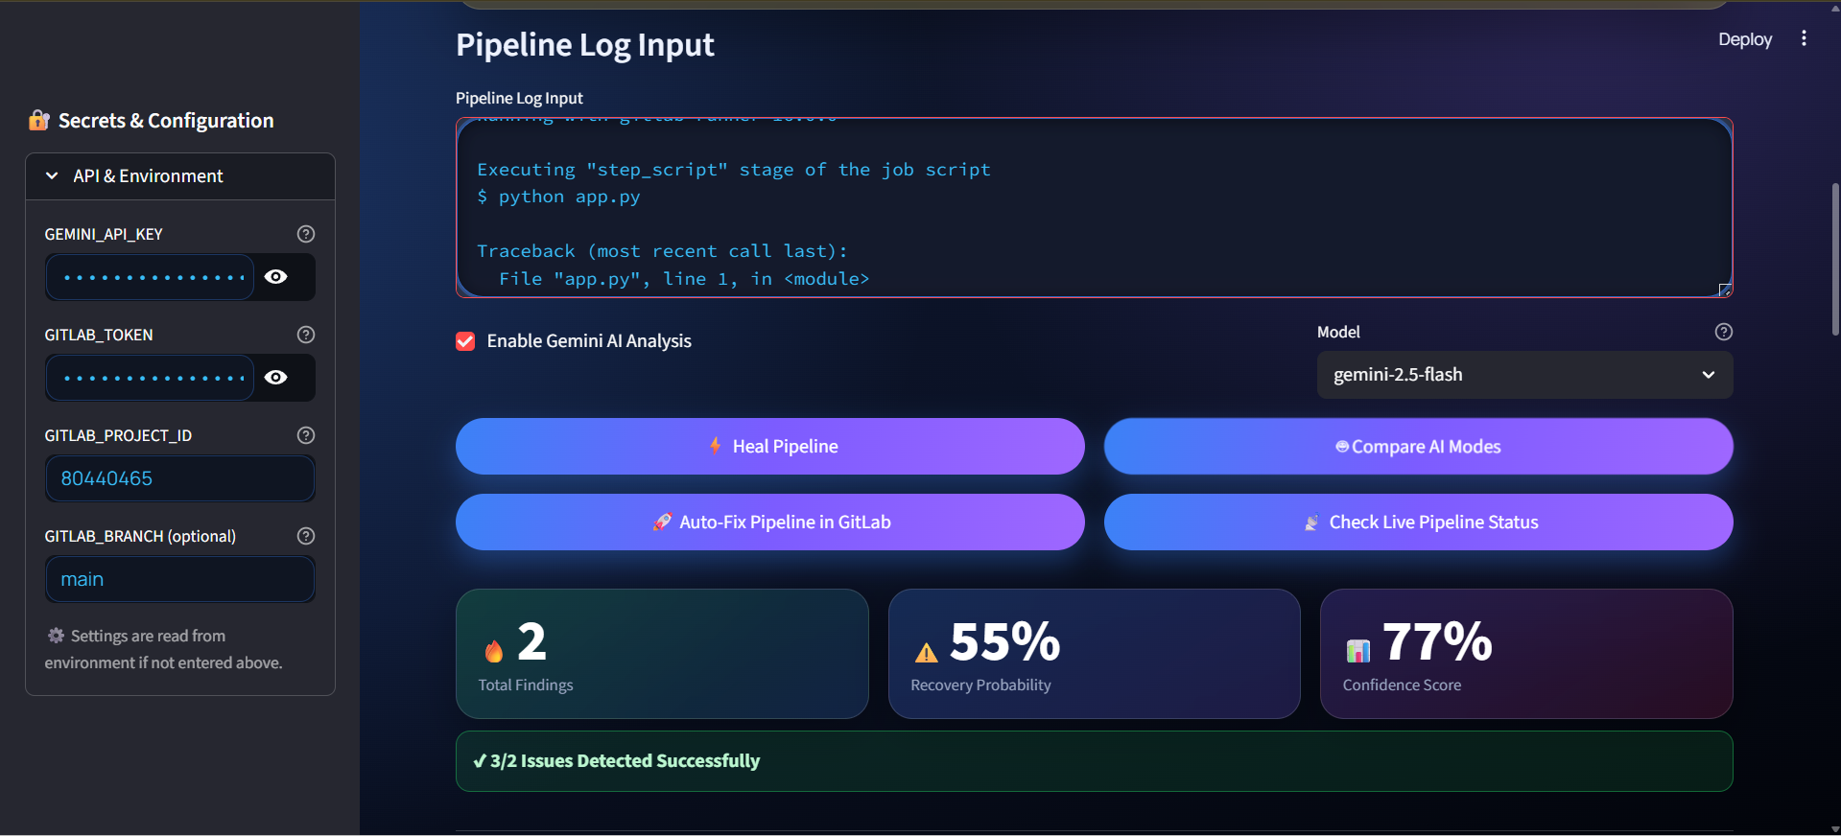Collapse the API & Environment section
The width and height of the screenshot is (1841, 836).
click(x=180, y=176)
